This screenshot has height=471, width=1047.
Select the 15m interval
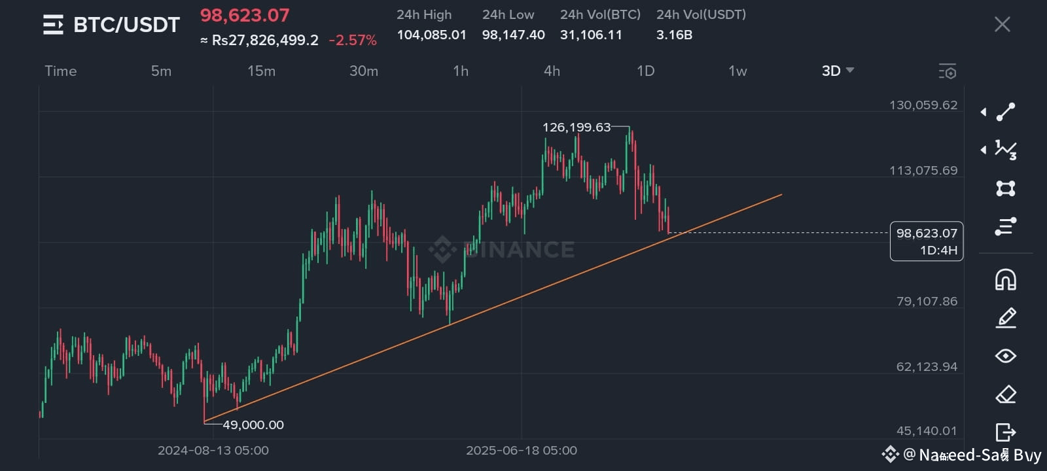pyautogui.click(x=261, y=71)
